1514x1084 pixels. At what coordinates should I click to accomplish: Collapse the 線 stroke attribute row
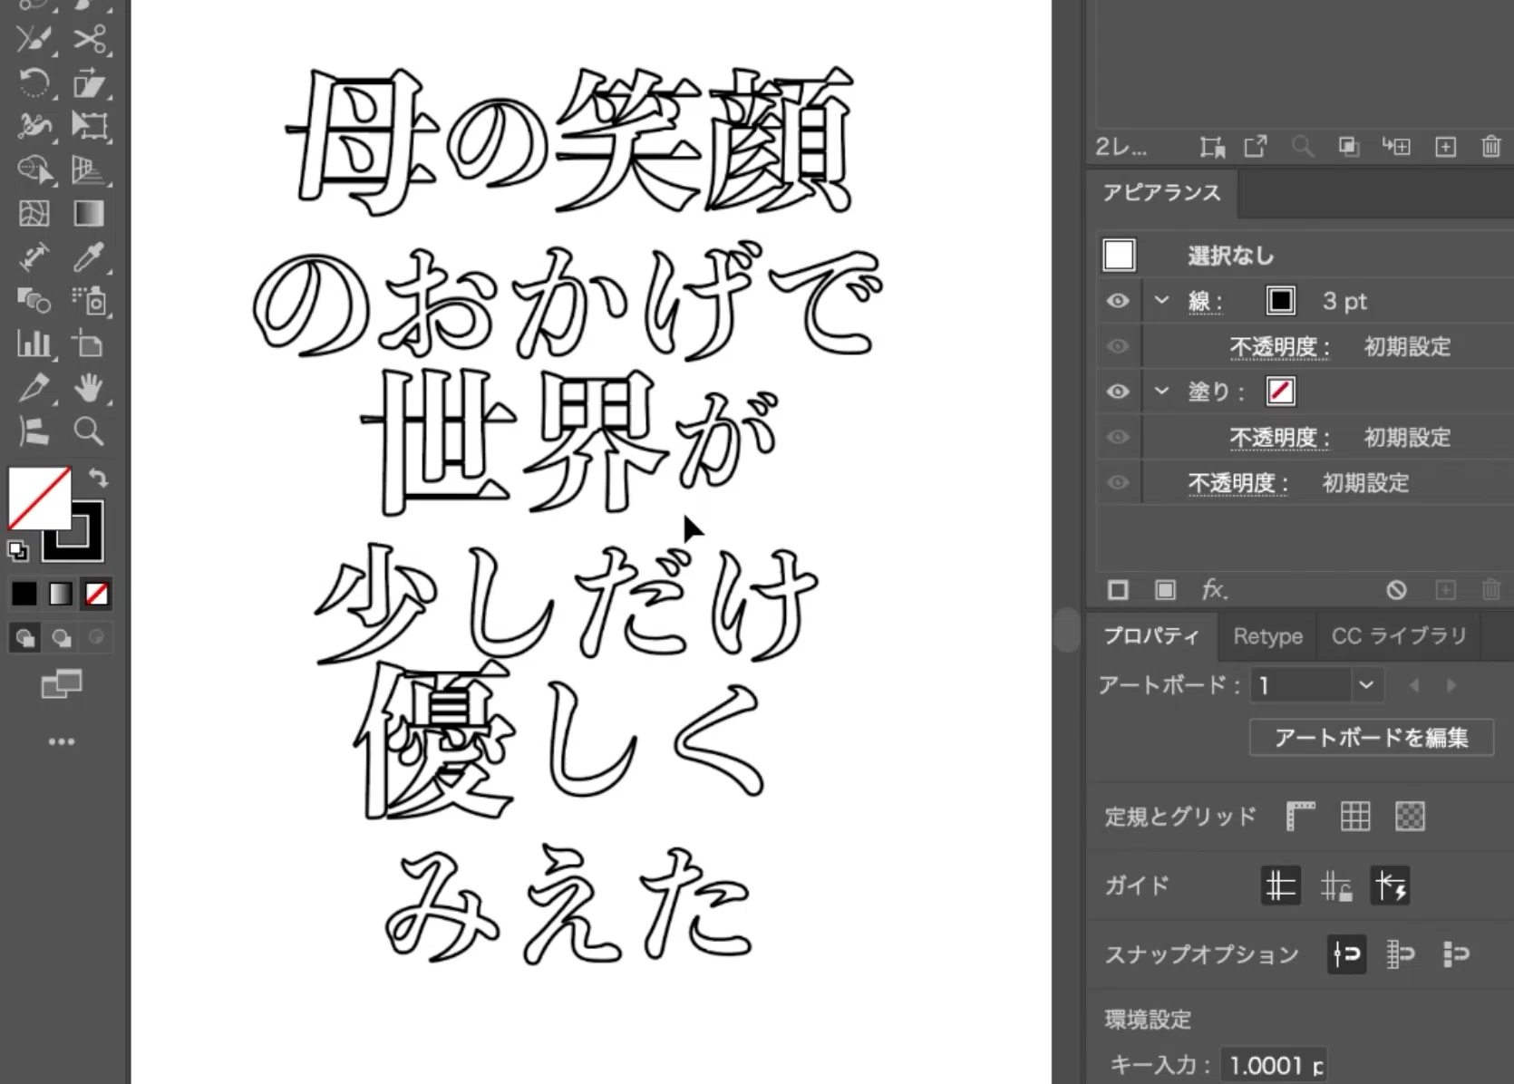1161,301
